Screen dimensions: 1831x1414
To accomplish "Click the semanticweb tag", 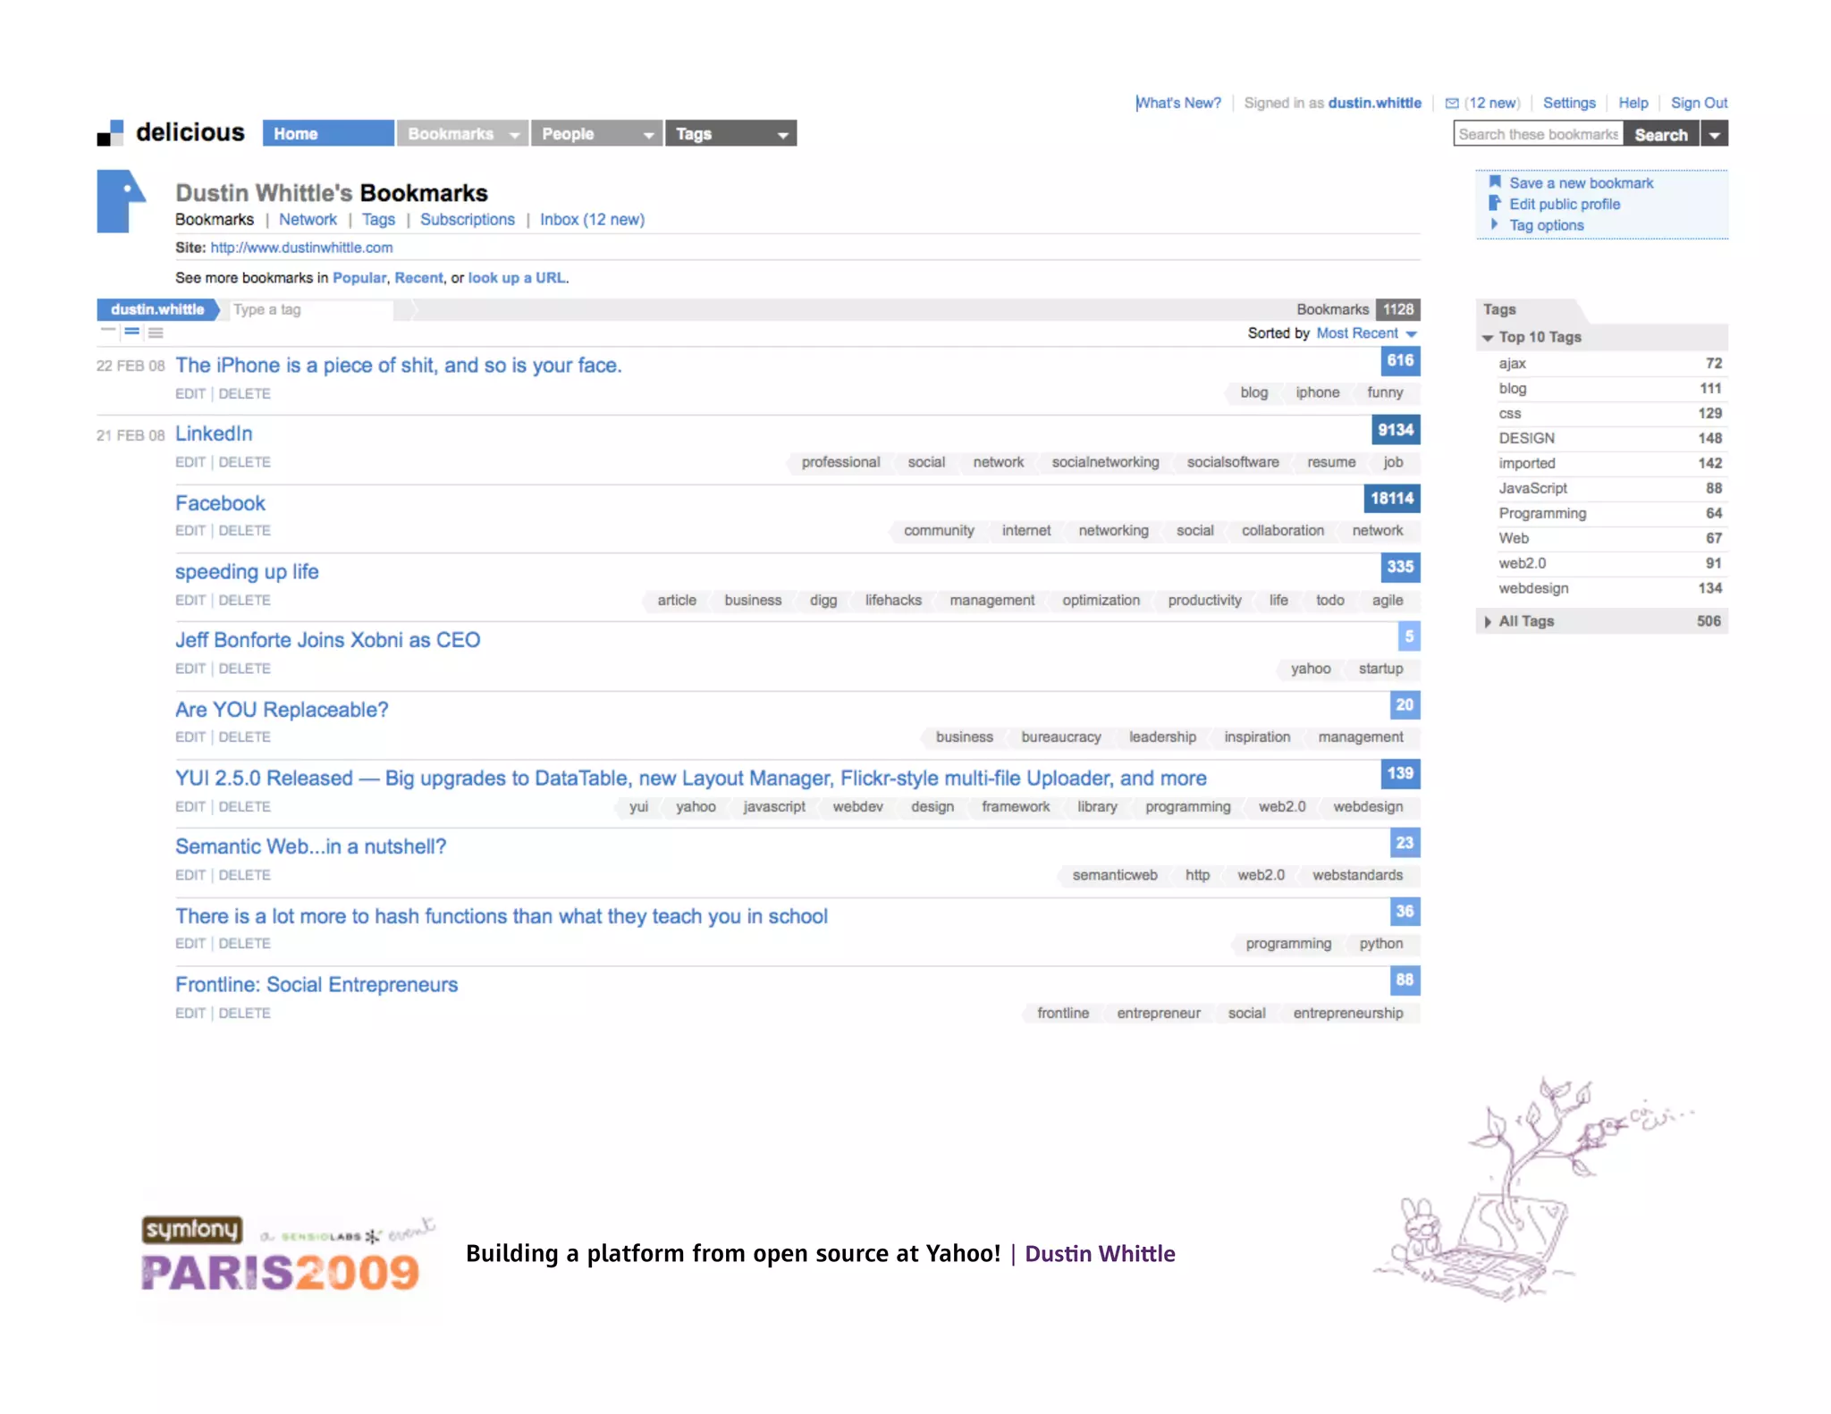I will [x=1114, y=875].
